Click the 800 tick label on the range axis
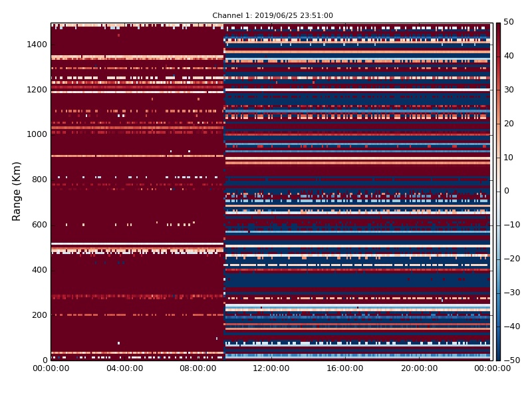532x399 pixels. (39, 180)
